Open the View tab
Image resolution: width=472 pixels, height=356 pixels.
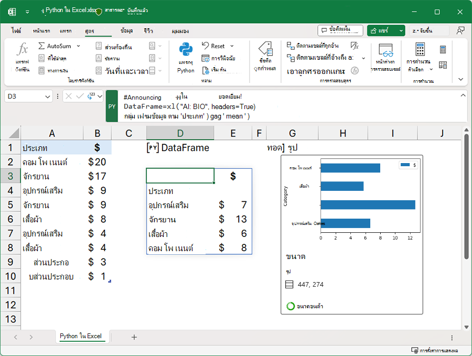click(x=180, y=31)
